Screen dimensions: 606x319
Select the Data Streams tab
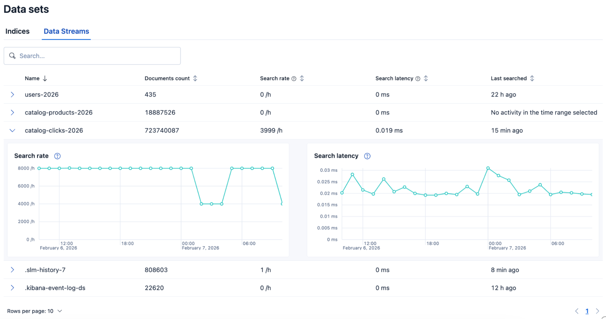(66, 31)
